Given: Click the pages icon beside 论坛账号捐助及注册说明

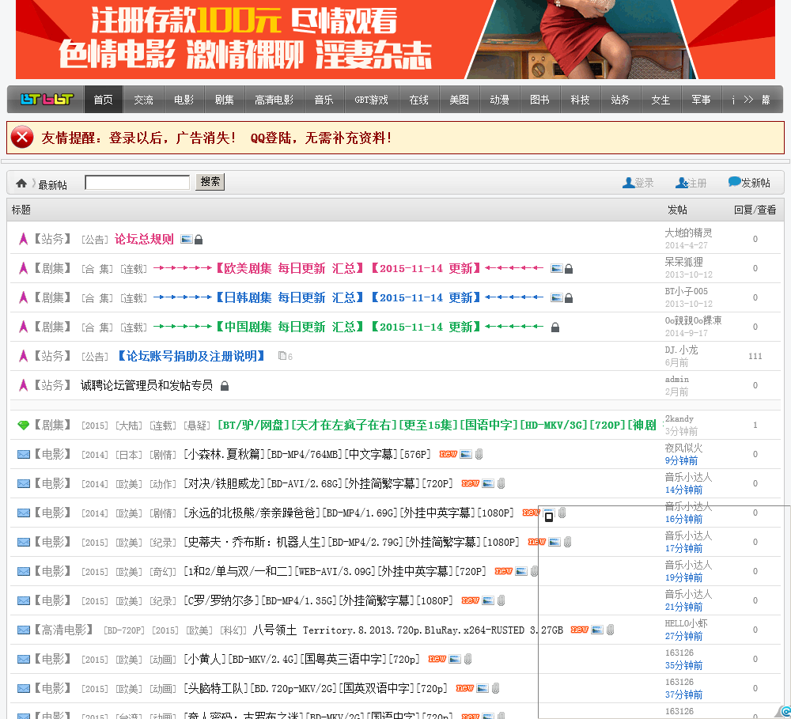Looking at the screenshot, I should (282, 356).
